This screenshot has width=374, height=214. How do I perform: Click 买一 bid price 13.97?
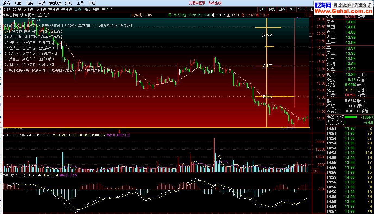351,48
